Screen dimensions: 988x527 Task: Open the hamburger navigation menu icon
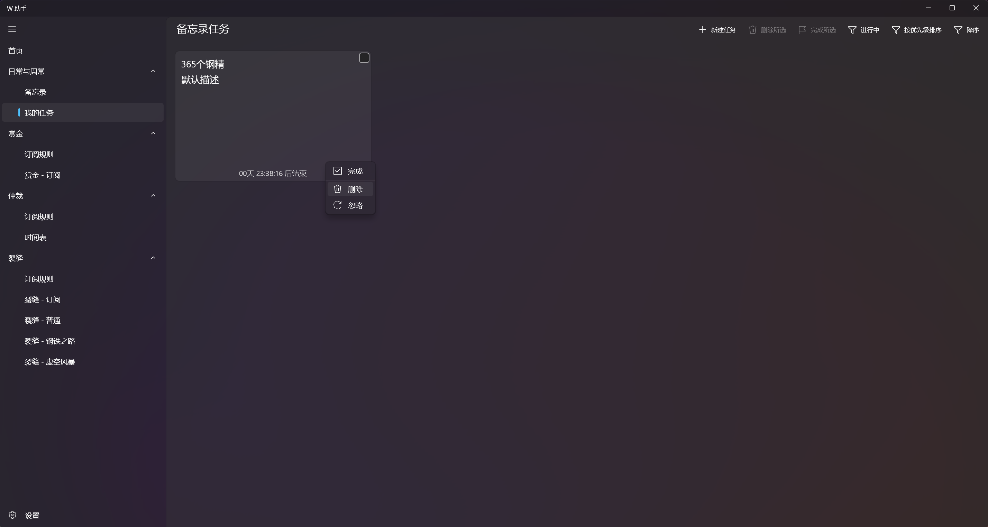point(12,29)
